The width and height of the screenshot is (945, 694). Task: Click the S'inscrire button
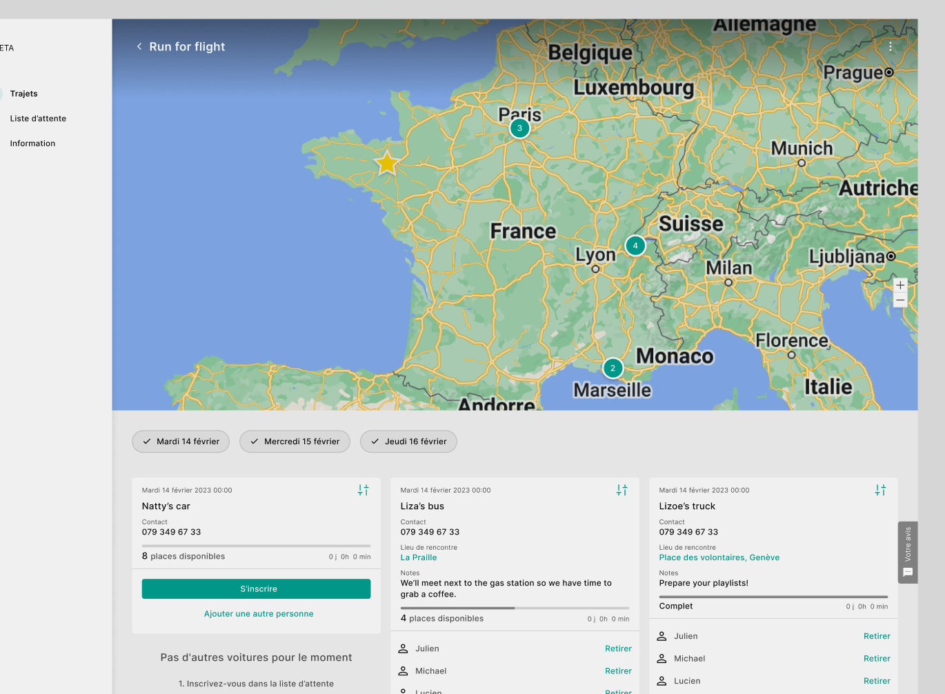257,589
